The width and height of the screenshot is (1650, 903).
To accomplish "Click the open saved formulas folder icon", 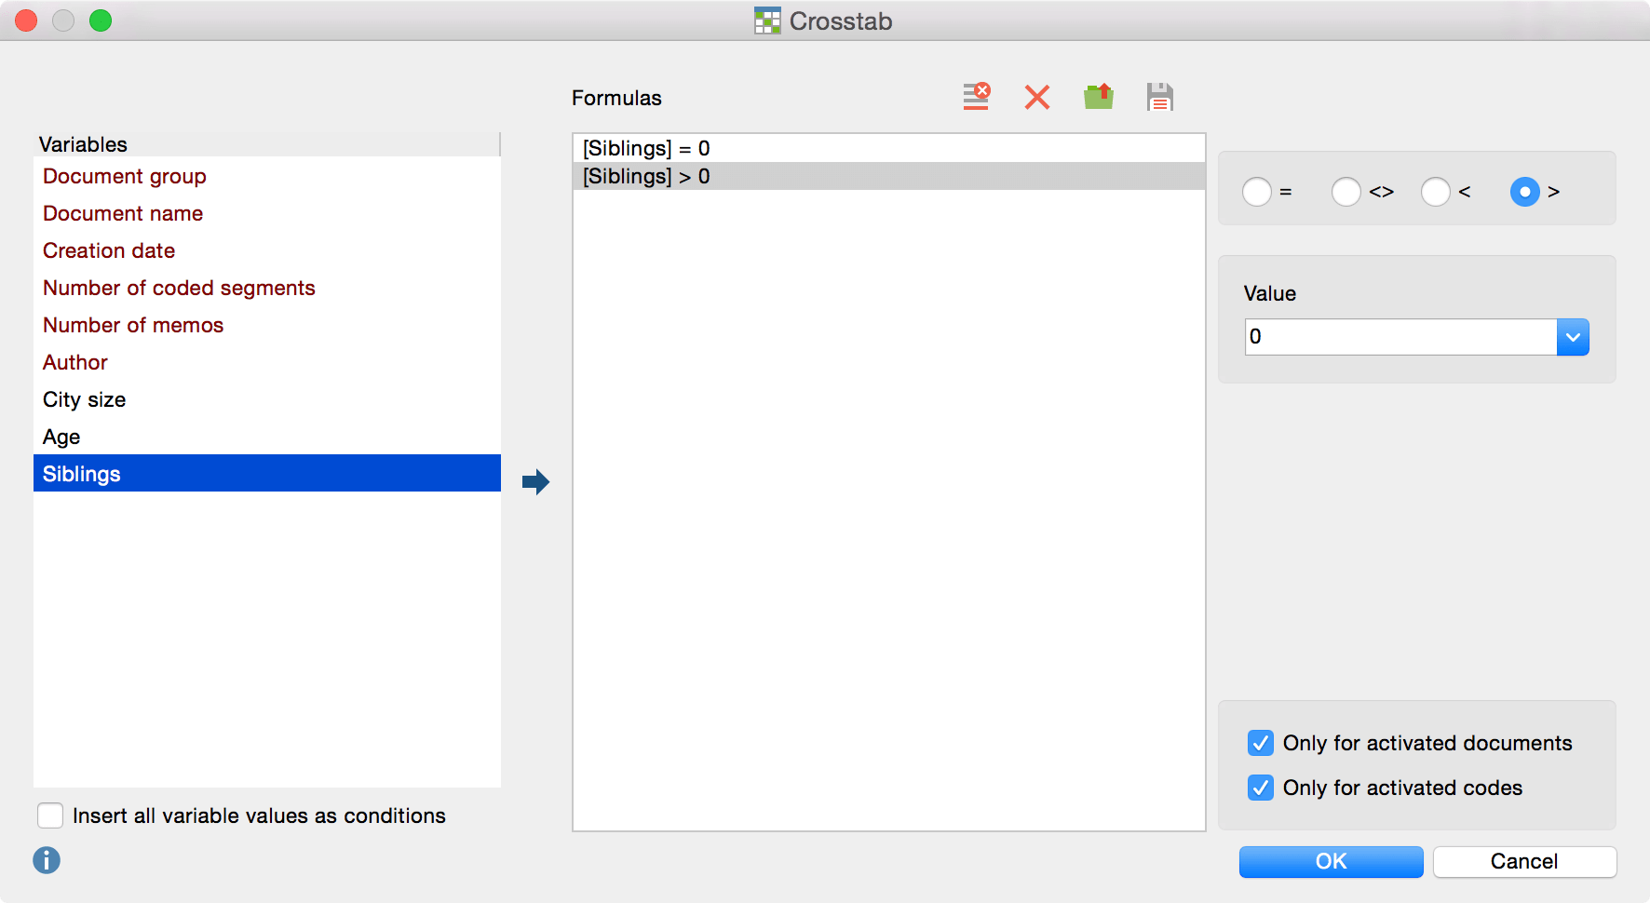I will tap(1099, 97).
